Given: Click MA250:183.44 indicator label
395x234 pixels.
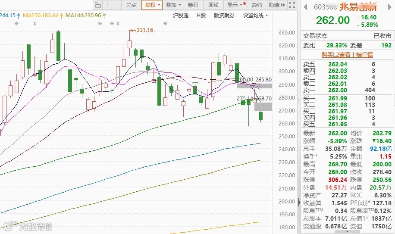Looking at the screenshot, I should (x=41, y=16).
